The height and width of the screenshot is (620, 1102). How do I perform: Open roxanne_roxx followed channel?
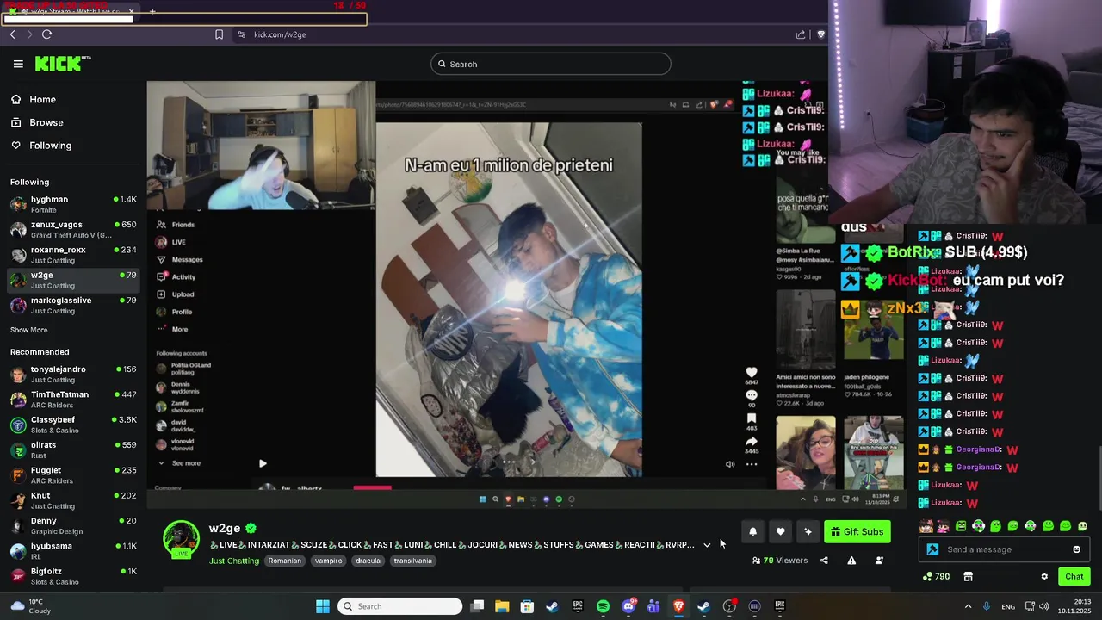point(73,254)
